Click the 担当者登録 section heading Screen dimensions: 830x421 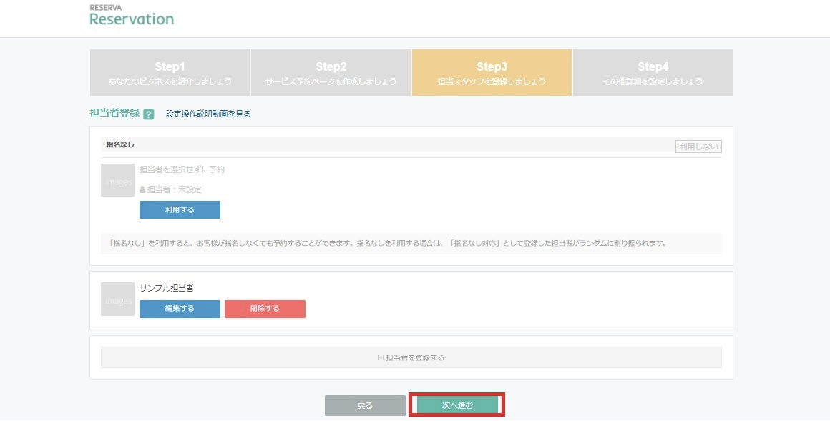pos(114,113)
